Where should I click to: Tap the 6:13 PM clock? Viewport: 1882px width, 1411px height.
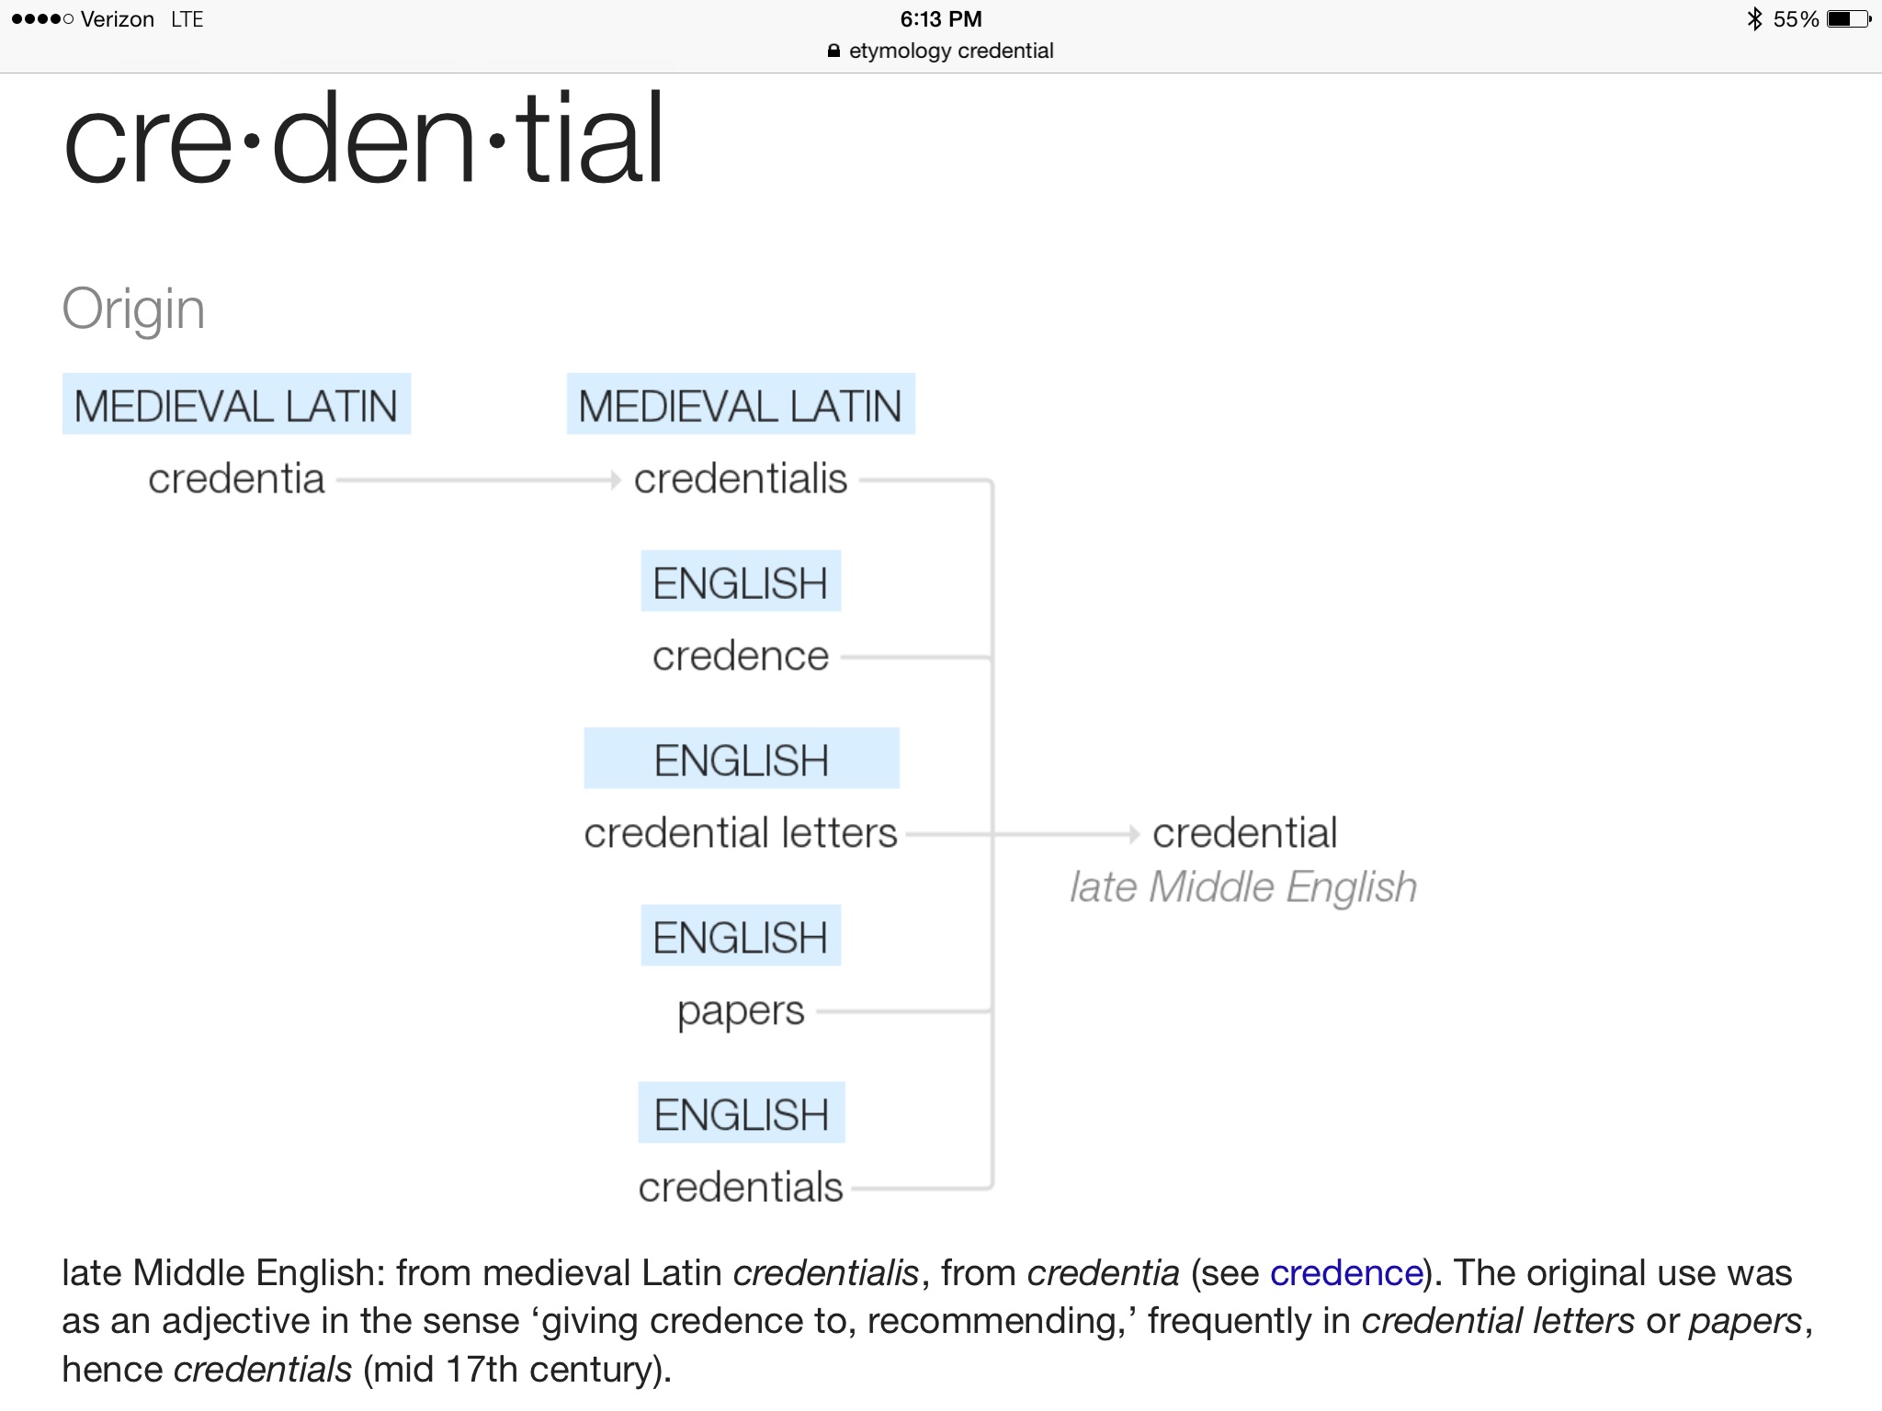coord(941,19)
